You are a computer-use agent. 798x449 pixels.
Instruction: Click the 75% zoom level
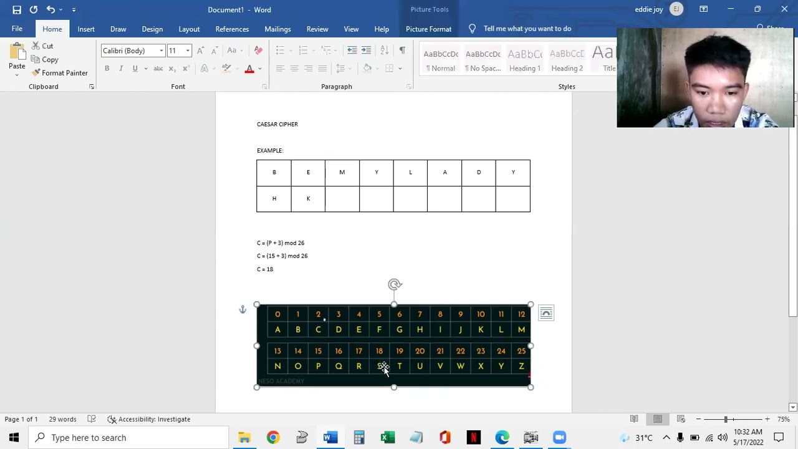point(784,419)
